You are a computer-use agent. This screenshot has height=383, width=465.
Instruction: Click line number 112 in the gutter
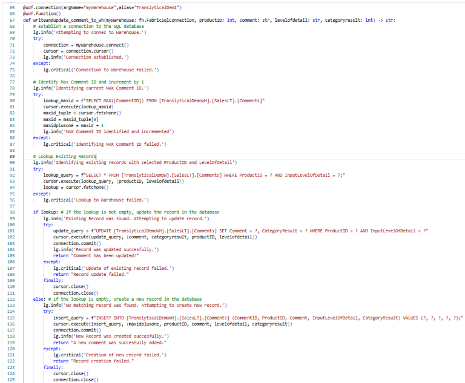click(x=11, y=299)
